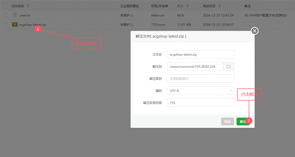
Task: Click the acgshop-latest.zip file name
Action: coord(33,25)
